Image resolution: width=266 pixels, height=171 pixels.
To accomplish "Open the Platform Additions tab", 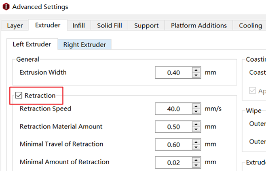I will pyautogui.click(x=198, y=25).
